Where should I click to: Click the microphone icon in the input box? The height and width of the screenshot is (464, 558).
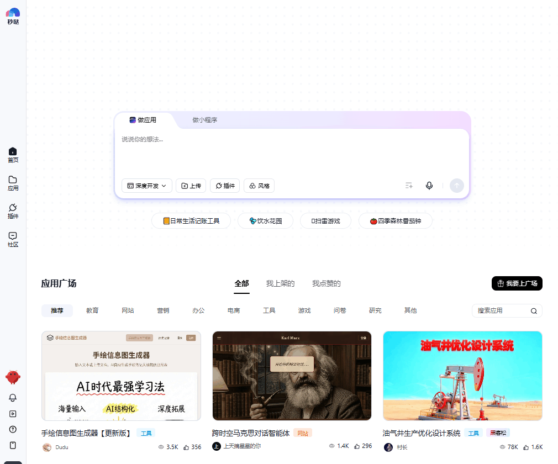click(429, 186)
